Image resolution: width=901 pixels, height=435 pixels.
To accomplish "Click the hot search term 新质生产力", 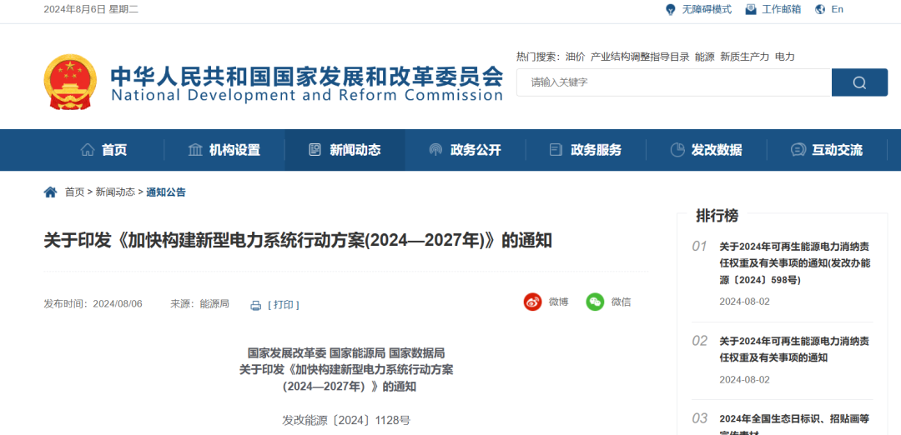I will point(745,57).
